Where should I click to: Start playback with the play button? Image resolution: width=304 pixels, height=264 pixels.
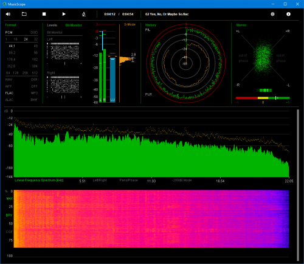pyautogui.click(x=64, y=14)
